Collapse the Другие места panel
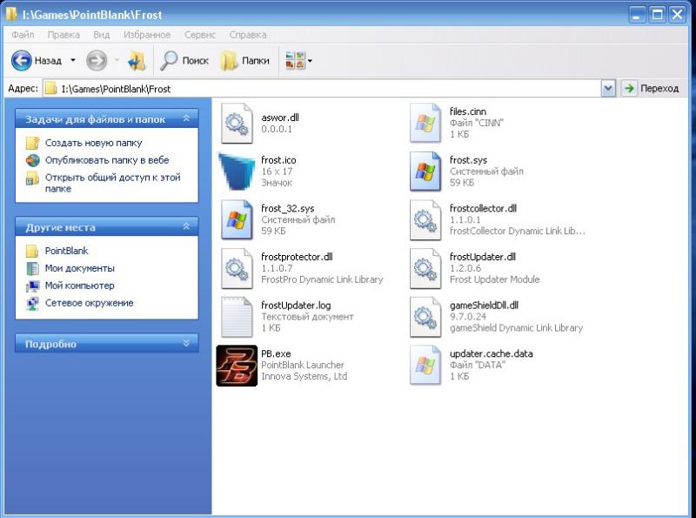696x518 pixels. [x=185, y=227]
